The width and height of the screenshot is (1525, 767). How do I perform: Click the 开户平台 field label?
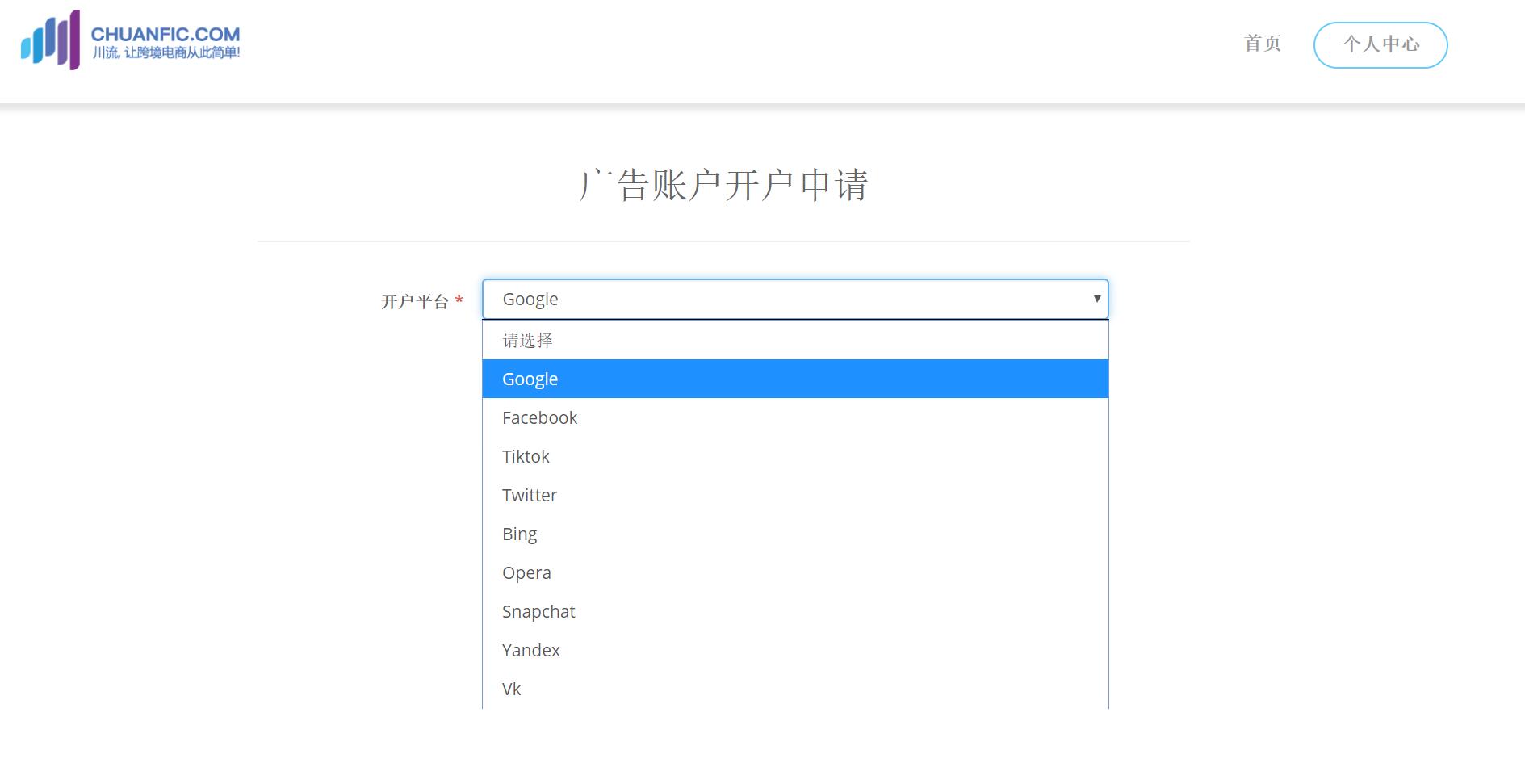[x=415, y=302]
